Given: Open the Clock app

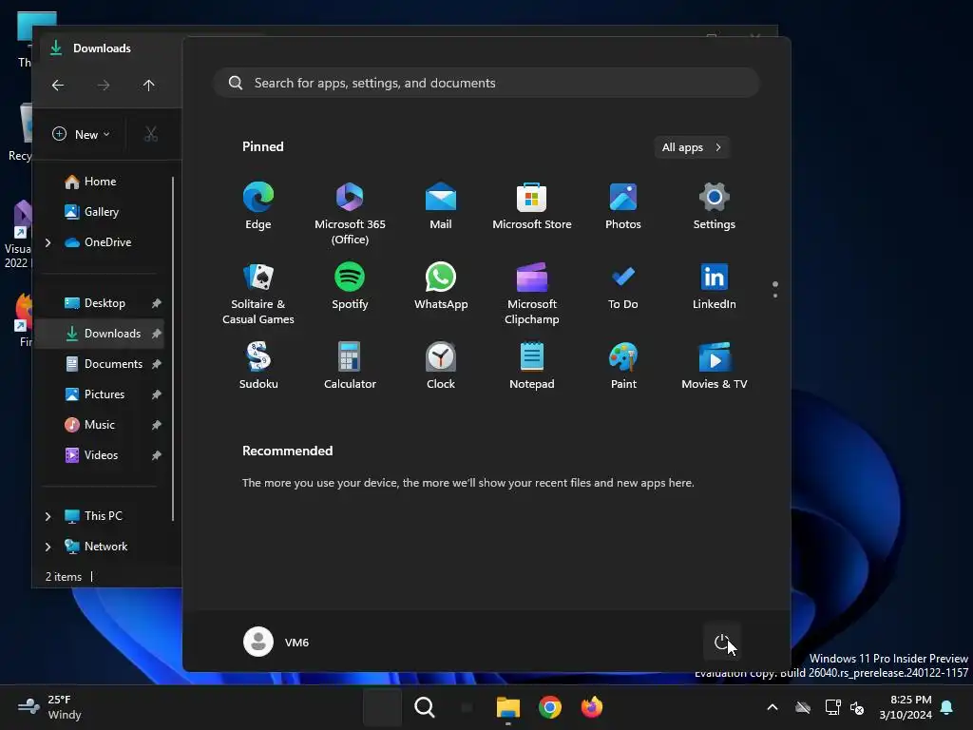Looking at the screenshot, I should coord(441,366).
